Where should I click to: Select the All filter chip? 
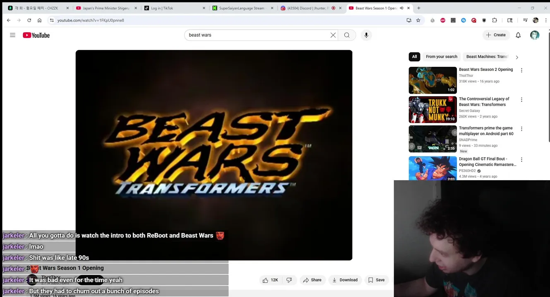coord(414,57)
